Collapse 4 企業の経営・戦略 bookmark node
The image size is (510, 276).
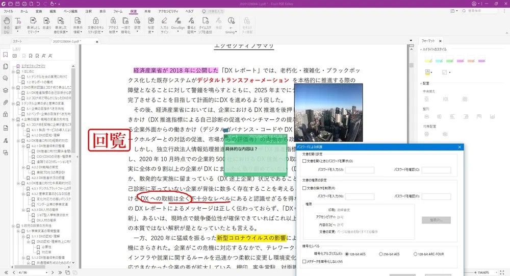point(13,119)
